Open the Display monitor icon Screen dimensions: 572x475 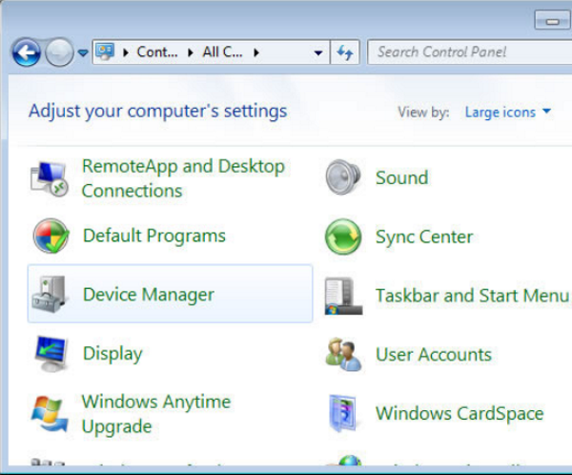(x=51, y=354)
